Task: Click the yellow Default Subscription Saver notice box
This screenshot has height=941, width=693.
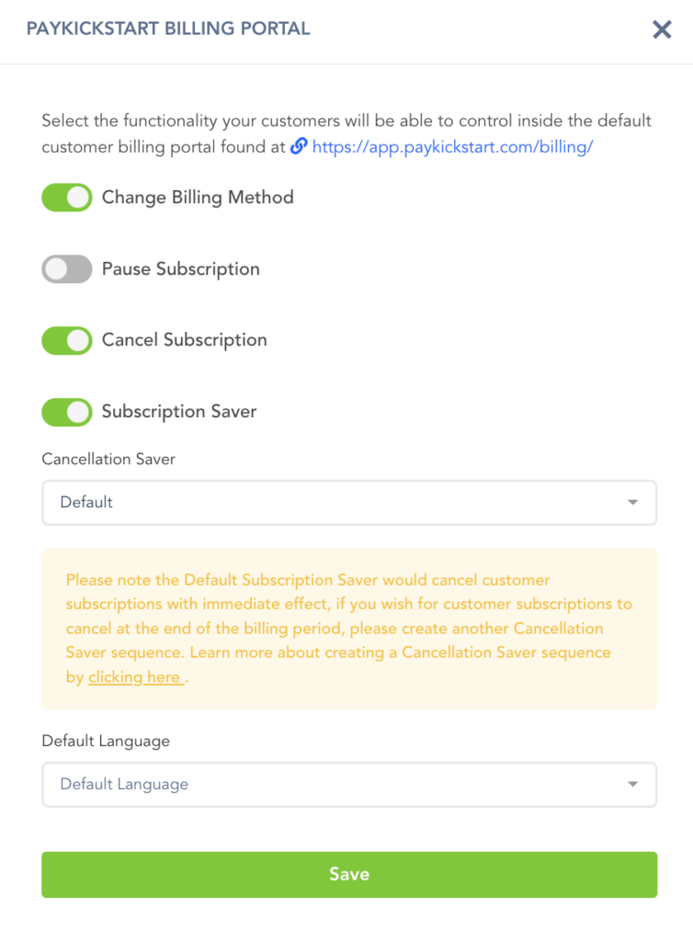Action: [349, 629]
